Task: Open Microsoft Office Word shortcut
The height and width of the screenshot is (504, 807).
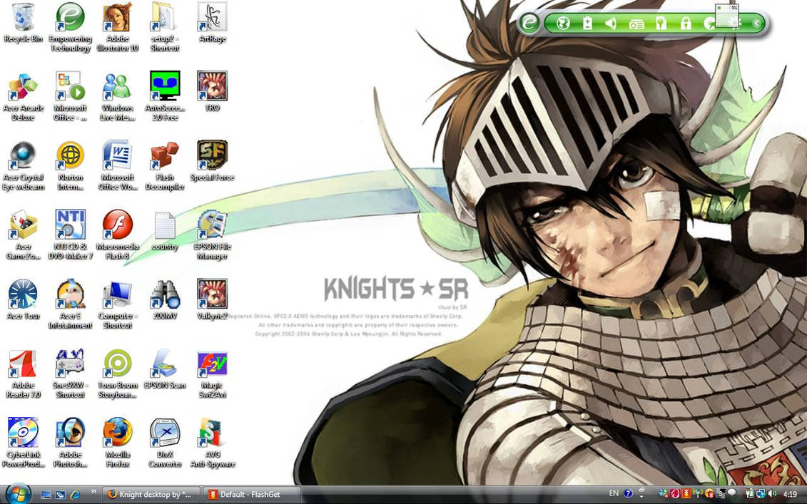Action: (117, 166)
